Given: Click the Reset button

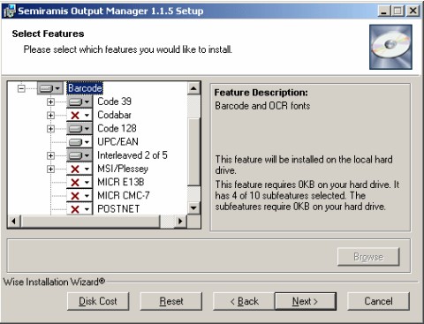Looking at the screenshot, I should (x=171, y=301).
